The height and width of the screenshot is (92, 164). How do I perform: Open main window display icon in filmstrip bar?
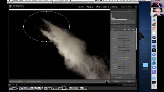click(x=10, y=85)
